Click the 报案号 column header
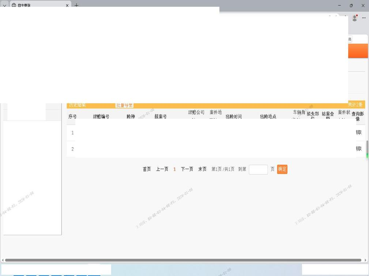 pyautogui.click(x=161, y=117)
